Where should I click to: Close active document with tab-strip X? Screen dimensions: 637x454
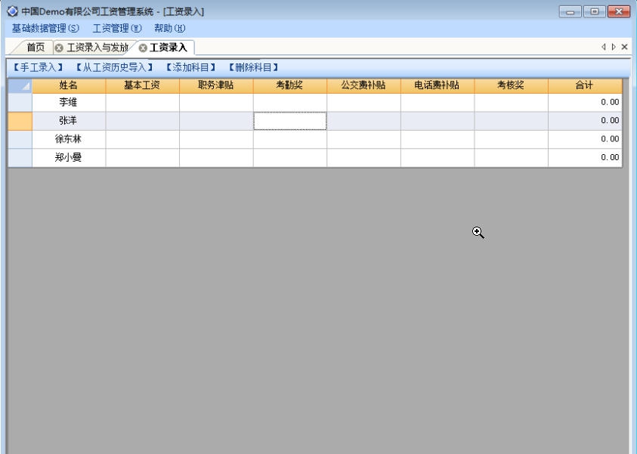(624, 47)
